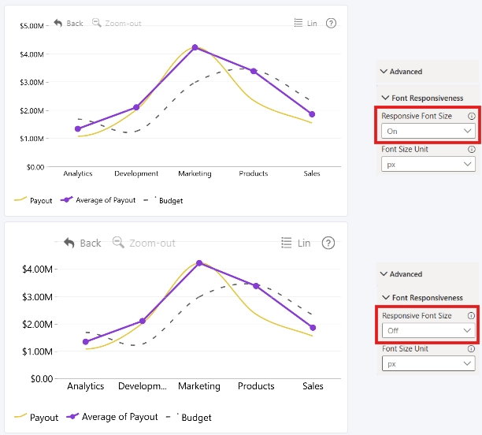This screenshot has height=435, width=482.
Task: Click Zoom-out label in bottom chart toolbar
Action: [152, 243]
